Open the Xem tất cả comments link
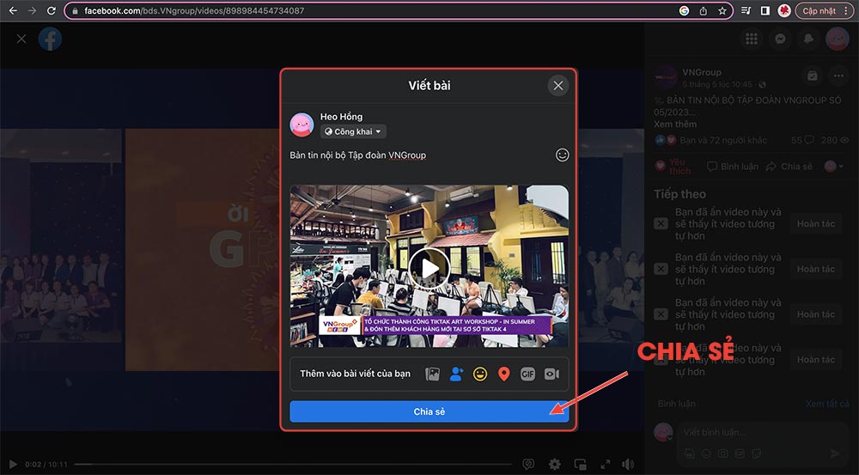The height and width of the screenshot is (475, 859). pyautogui.click(x=827, y=404)
